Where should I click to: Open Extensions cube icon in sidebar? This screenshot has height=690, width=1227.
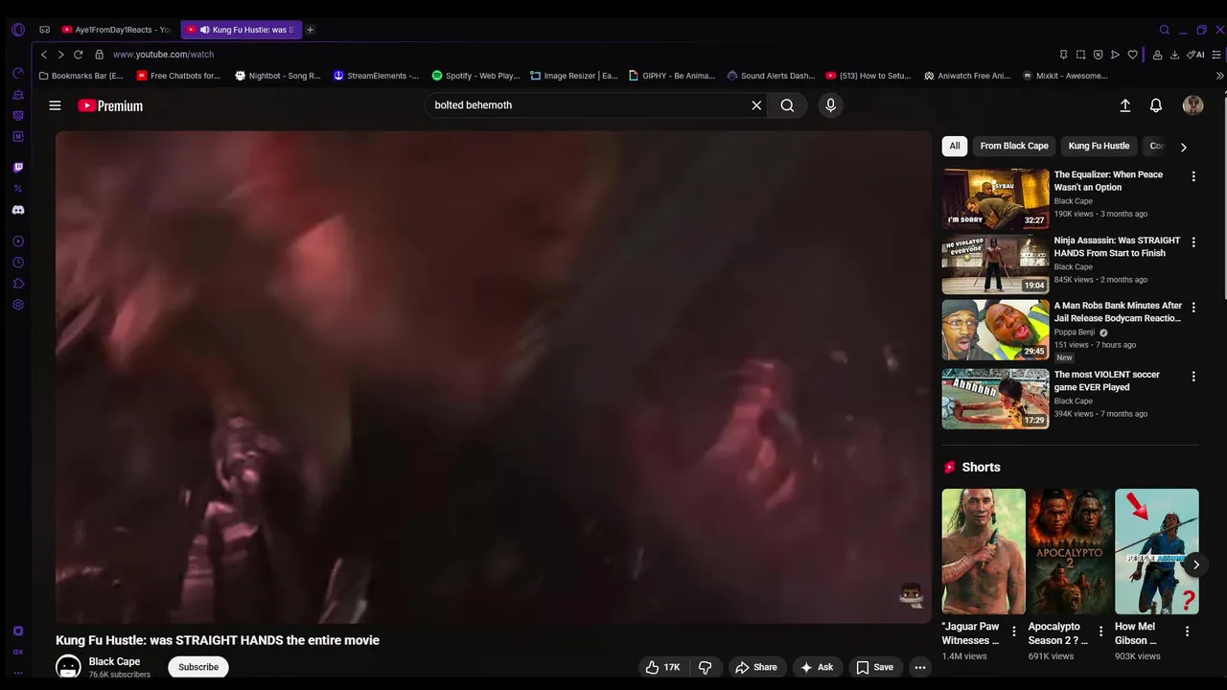click(x=17, y=284)
